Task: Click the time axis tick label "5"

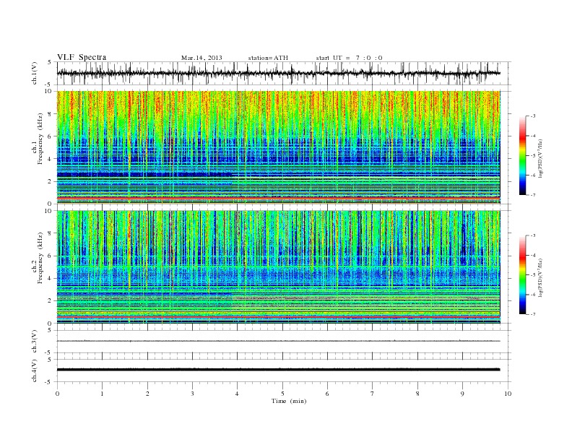Action: (282, 394)
